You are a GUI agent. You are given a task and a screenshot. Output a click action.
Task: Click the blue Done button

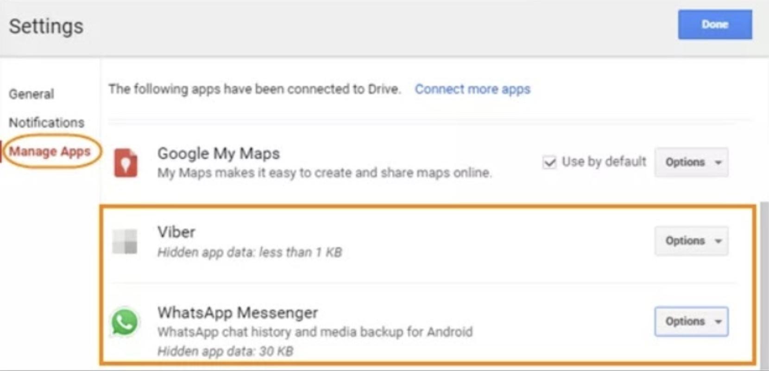[x=715, y=25]
